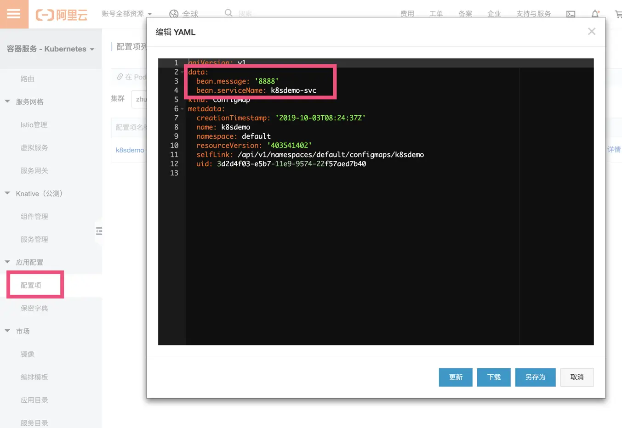This screenshot has width=622, height=428.
Task: Click the creationTimestamp value in editor
Action: [320, 118]
